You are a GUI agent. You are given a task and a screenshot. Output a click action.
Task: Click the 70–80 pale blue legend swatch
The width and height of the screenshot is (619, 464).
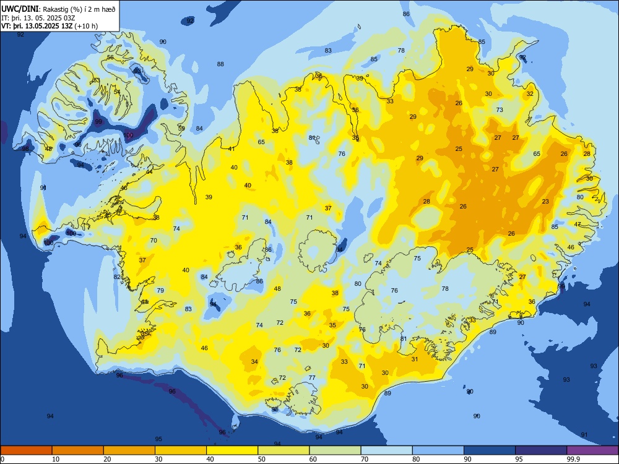pyautogui.click(x=386, y=450)
